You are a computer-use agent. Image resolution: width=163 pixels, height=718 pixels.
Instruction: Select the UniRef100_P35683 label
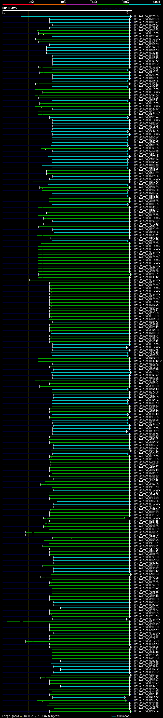coord(146,406)
